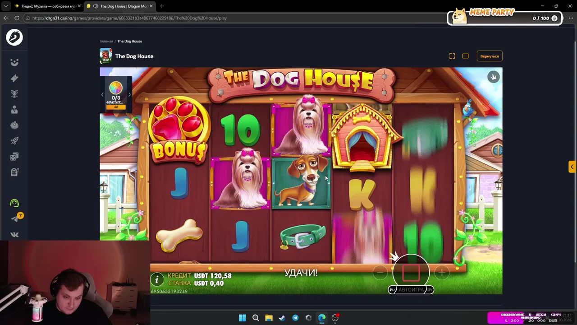Switch to The Dog House browser tab
This screenshot has height=325, width=577.
119,6
